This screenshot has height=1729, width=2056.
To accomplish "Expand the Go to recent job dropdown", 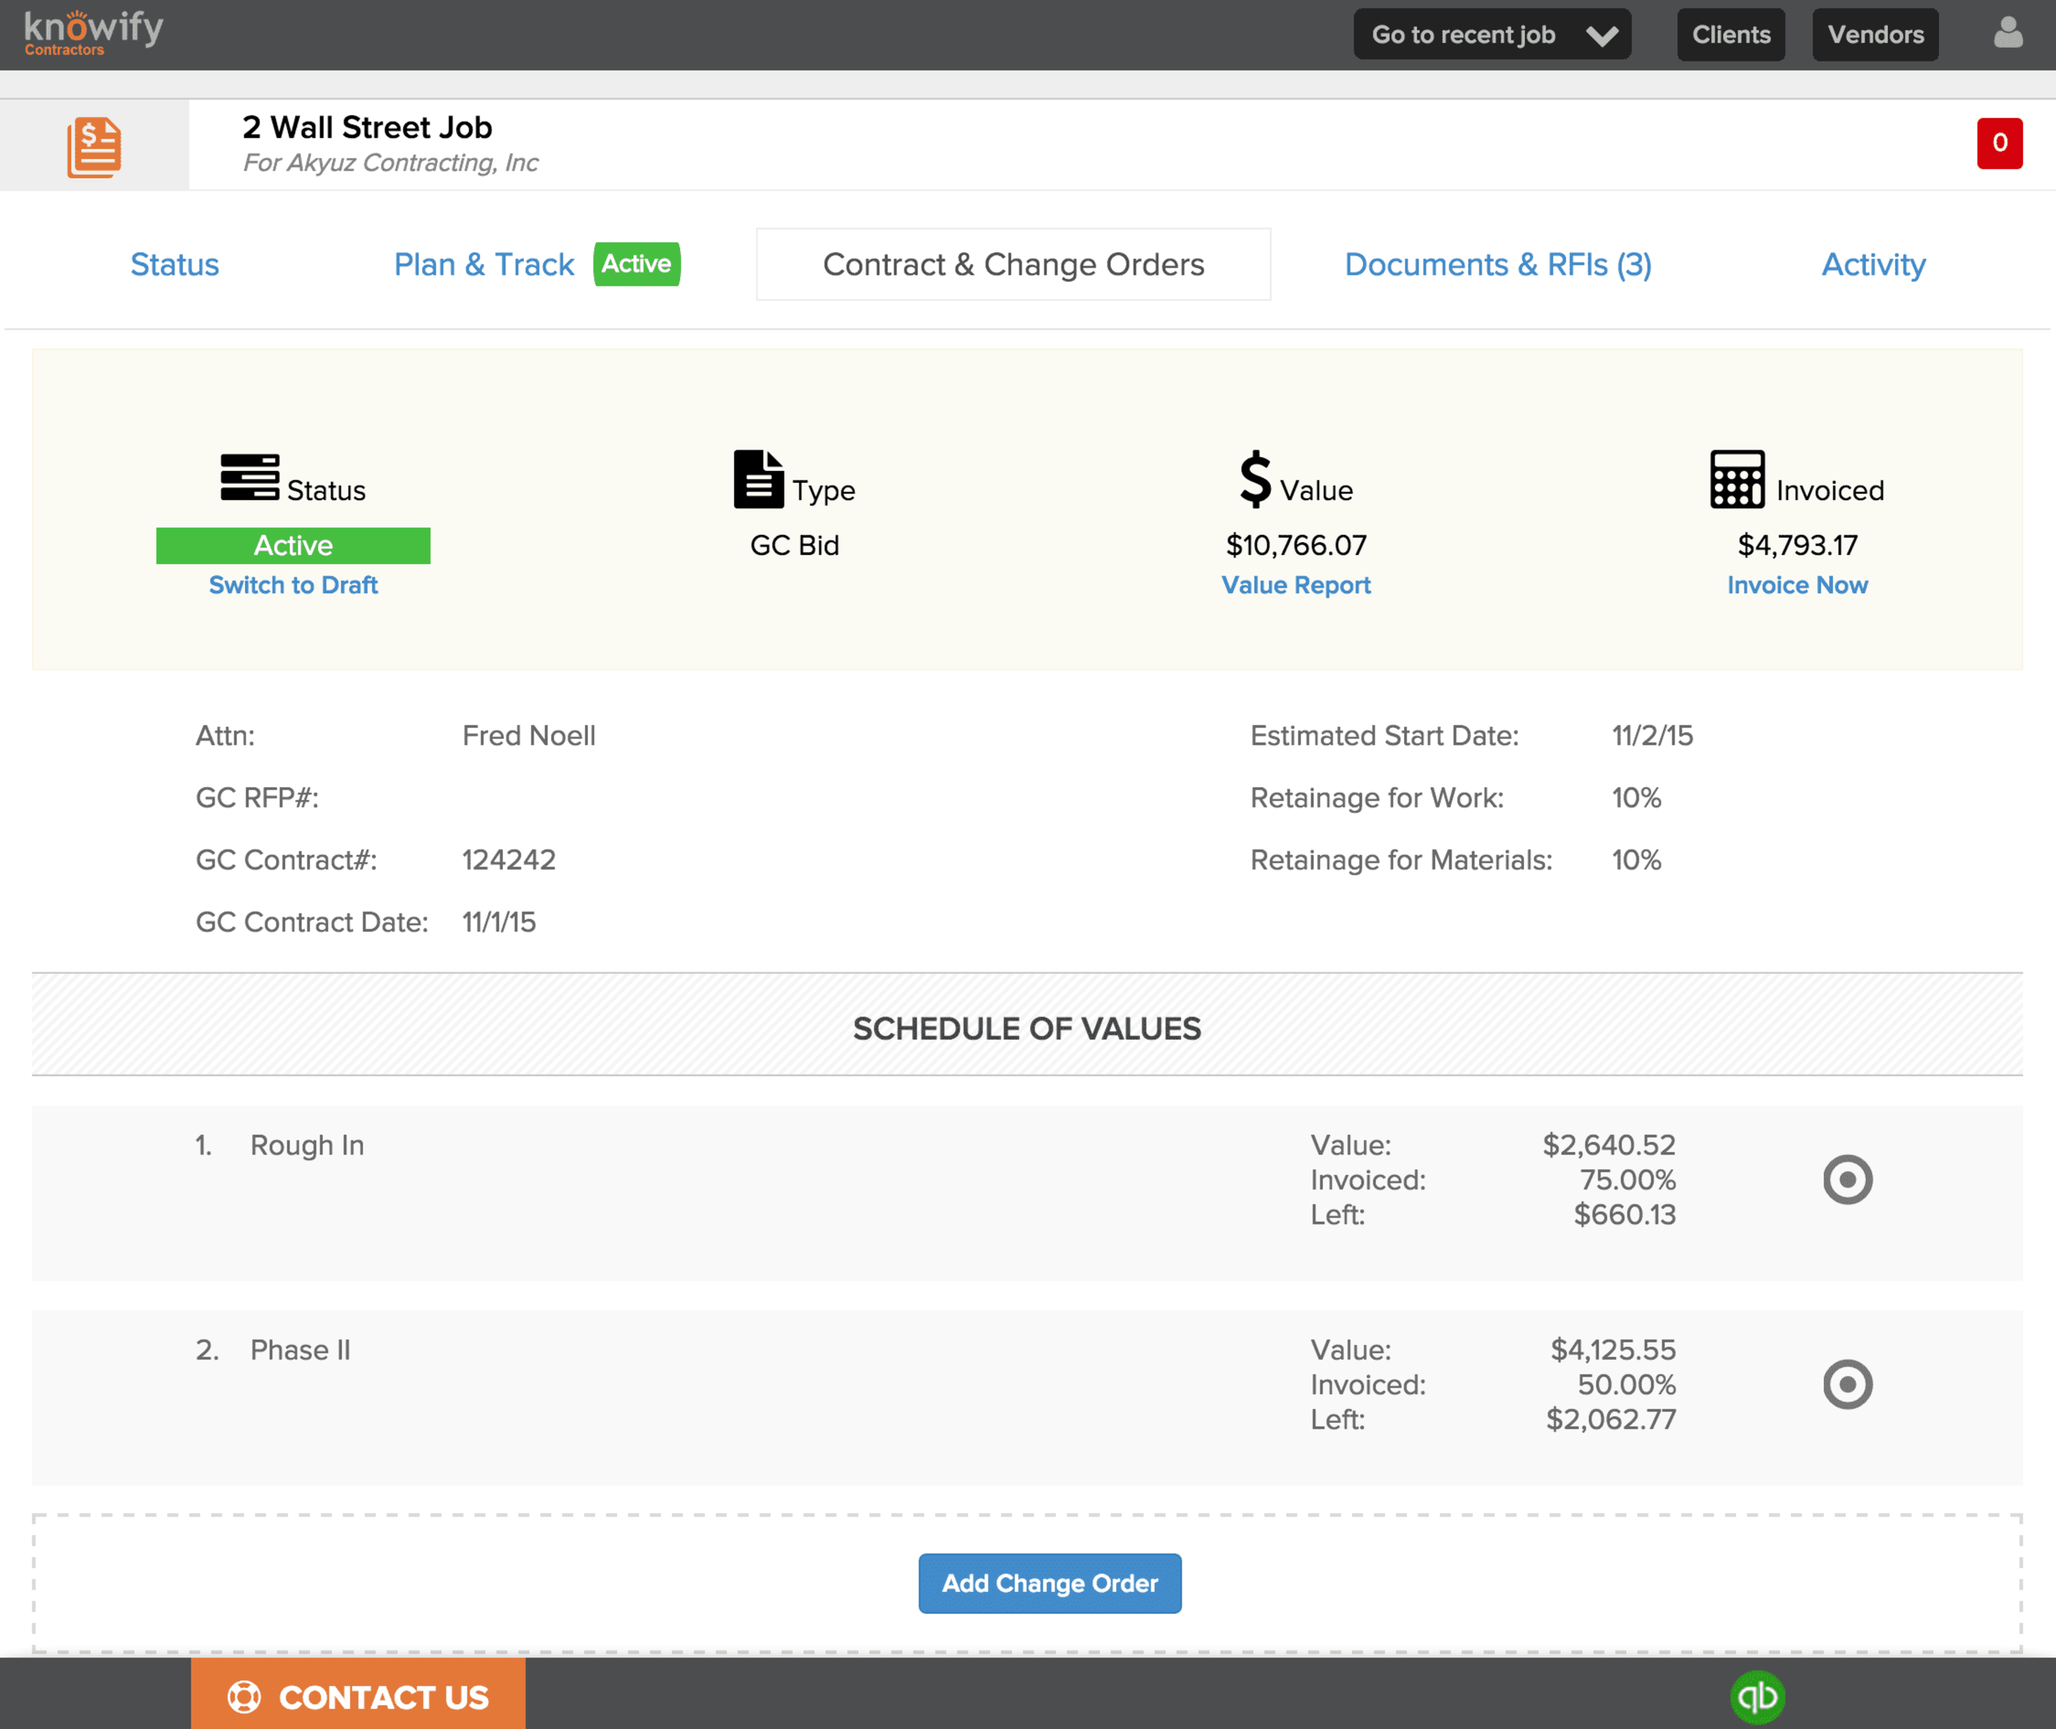I will tap(1492, 34).
